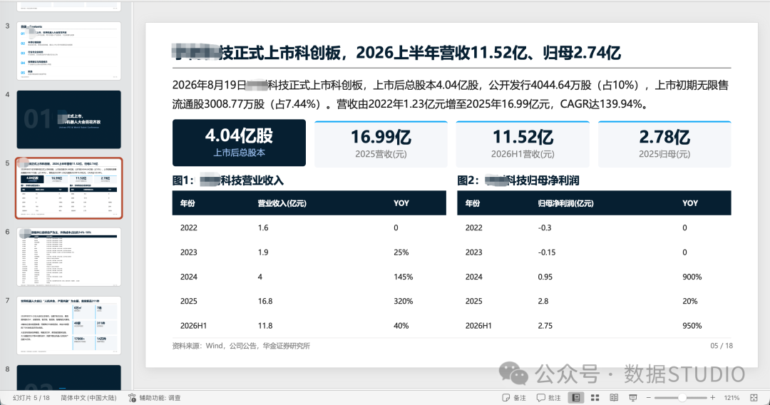Click 图1 revenue table caption
770x405 pixels.
click(x=228, y=180)
